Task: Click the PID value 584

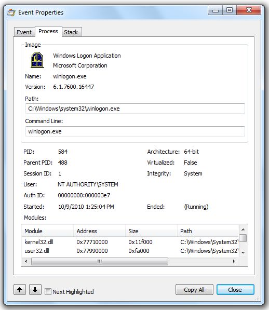Action: coord(63,152)
